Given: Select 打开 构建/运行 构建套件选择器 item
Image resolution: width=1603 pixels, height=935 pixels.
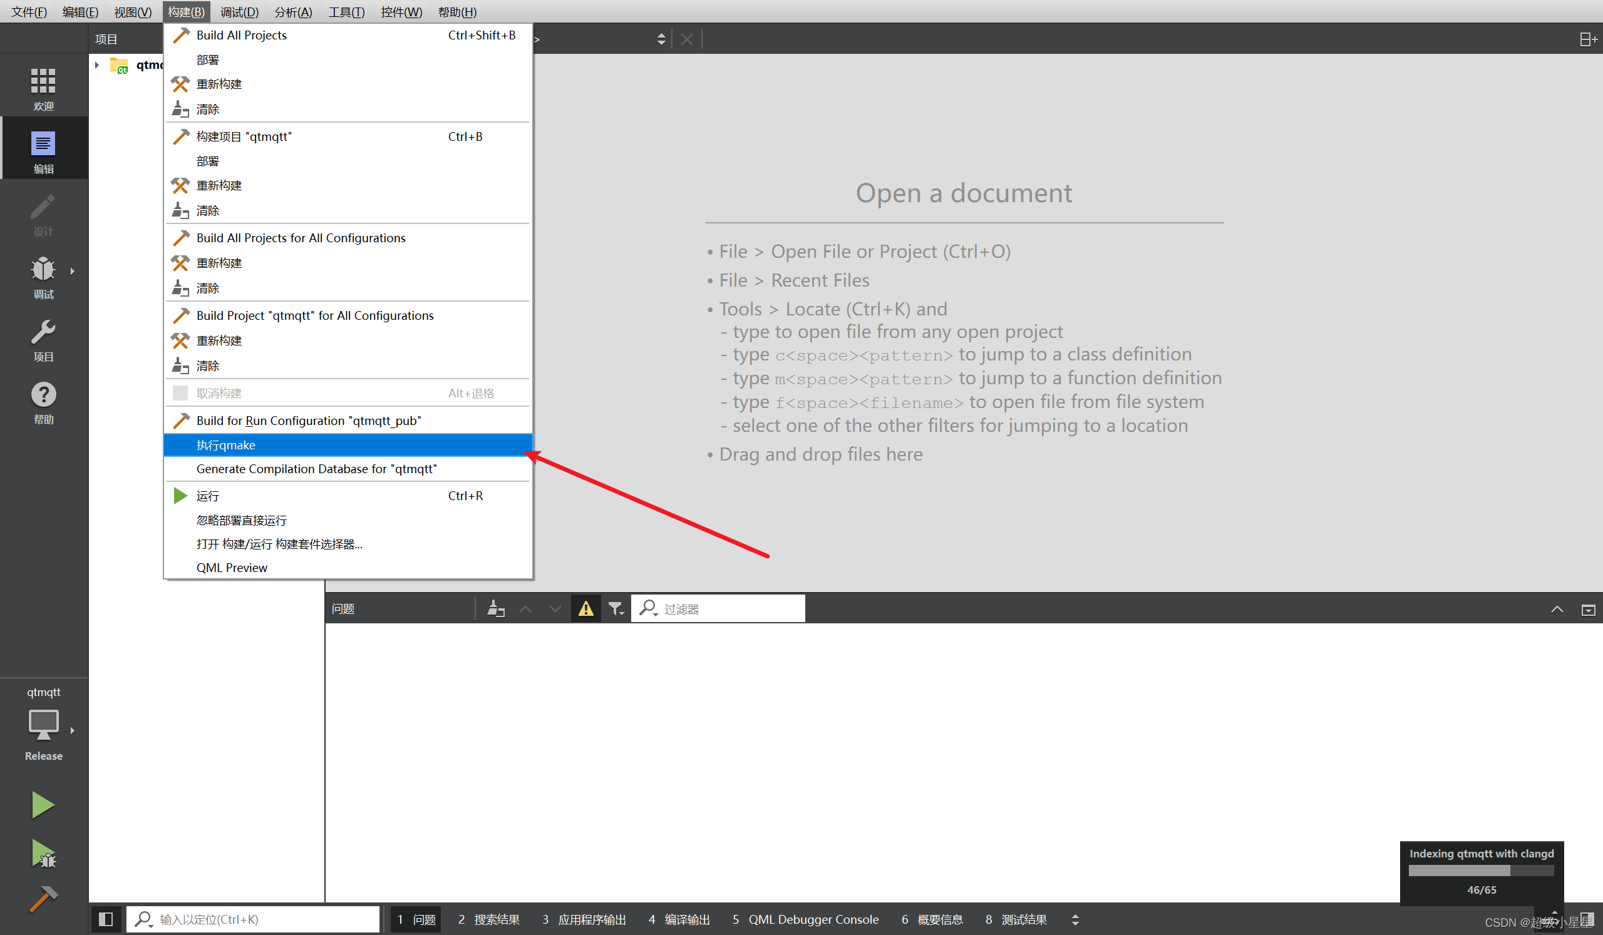Looking at the screenshot, I should tap(348, 544).
